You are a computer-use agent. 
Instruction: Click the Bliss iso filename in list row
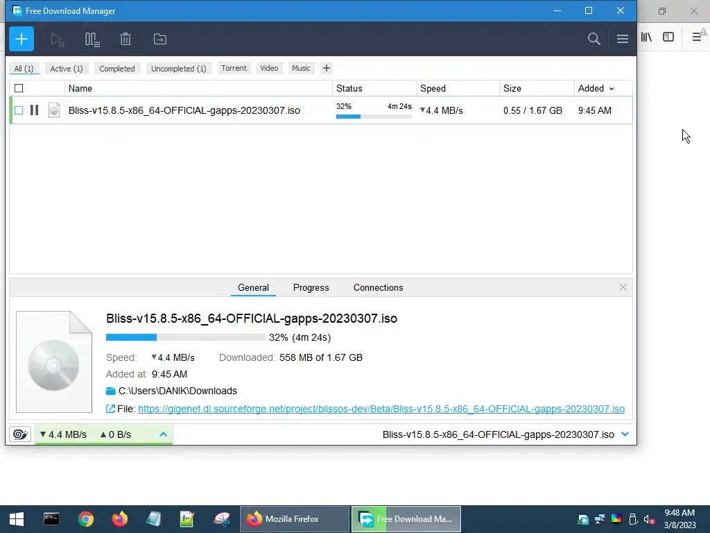(184, 110)
